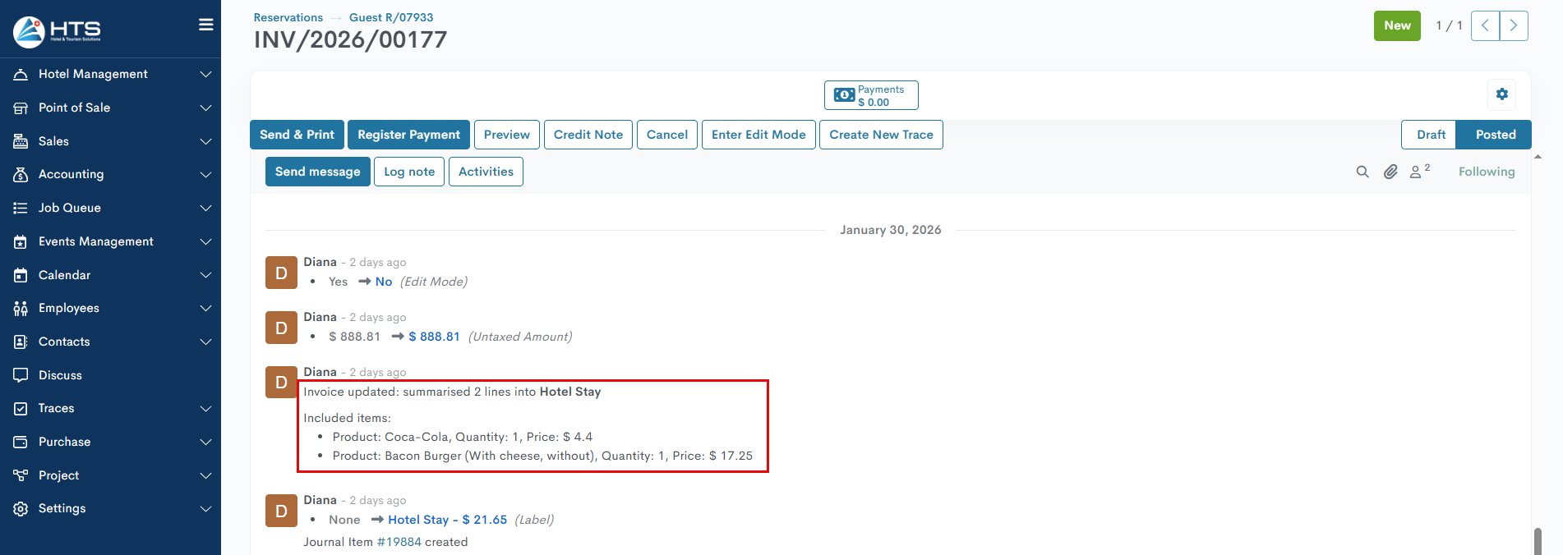This screenshot has height=555, width=1563.
Task: Select the Draft status stage
Action: click(x=1430, y=135)
